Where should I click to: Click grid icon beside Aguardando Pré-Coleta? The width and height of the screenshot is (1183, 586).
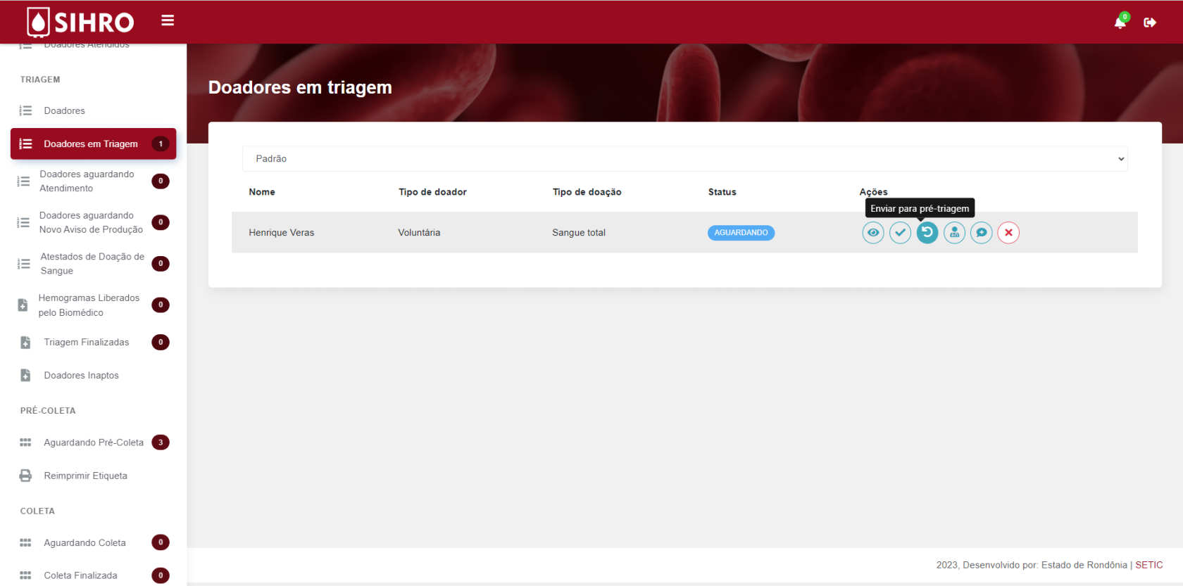pos(25,442)
